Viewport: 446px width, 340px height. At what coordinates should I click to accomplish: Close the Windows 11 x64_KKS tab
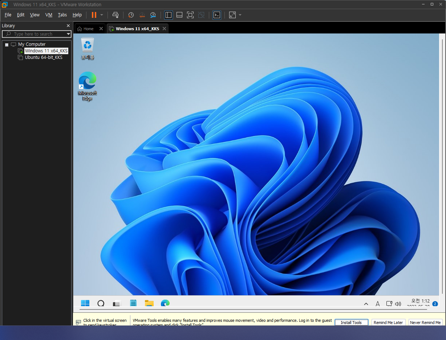point(165,29)
